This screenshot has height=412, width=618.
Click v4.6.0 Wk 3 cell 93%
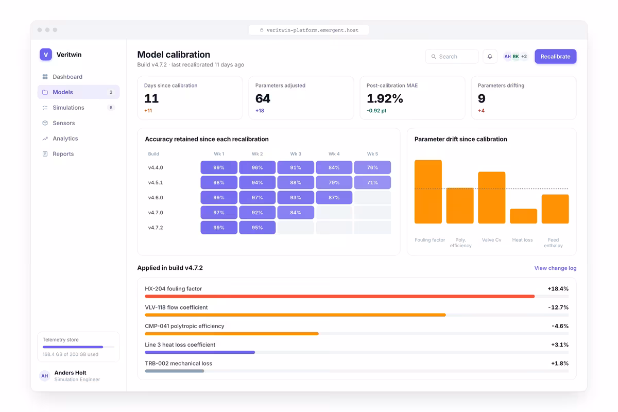tap(296, 198)
